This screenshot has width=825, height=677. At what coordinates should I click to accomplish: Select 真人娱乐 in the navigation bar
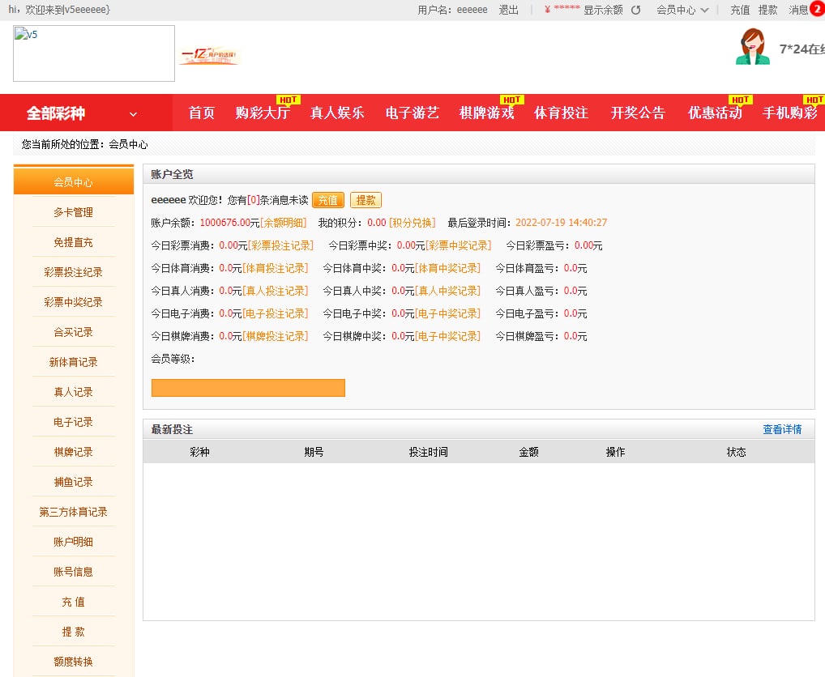point(337,113)
